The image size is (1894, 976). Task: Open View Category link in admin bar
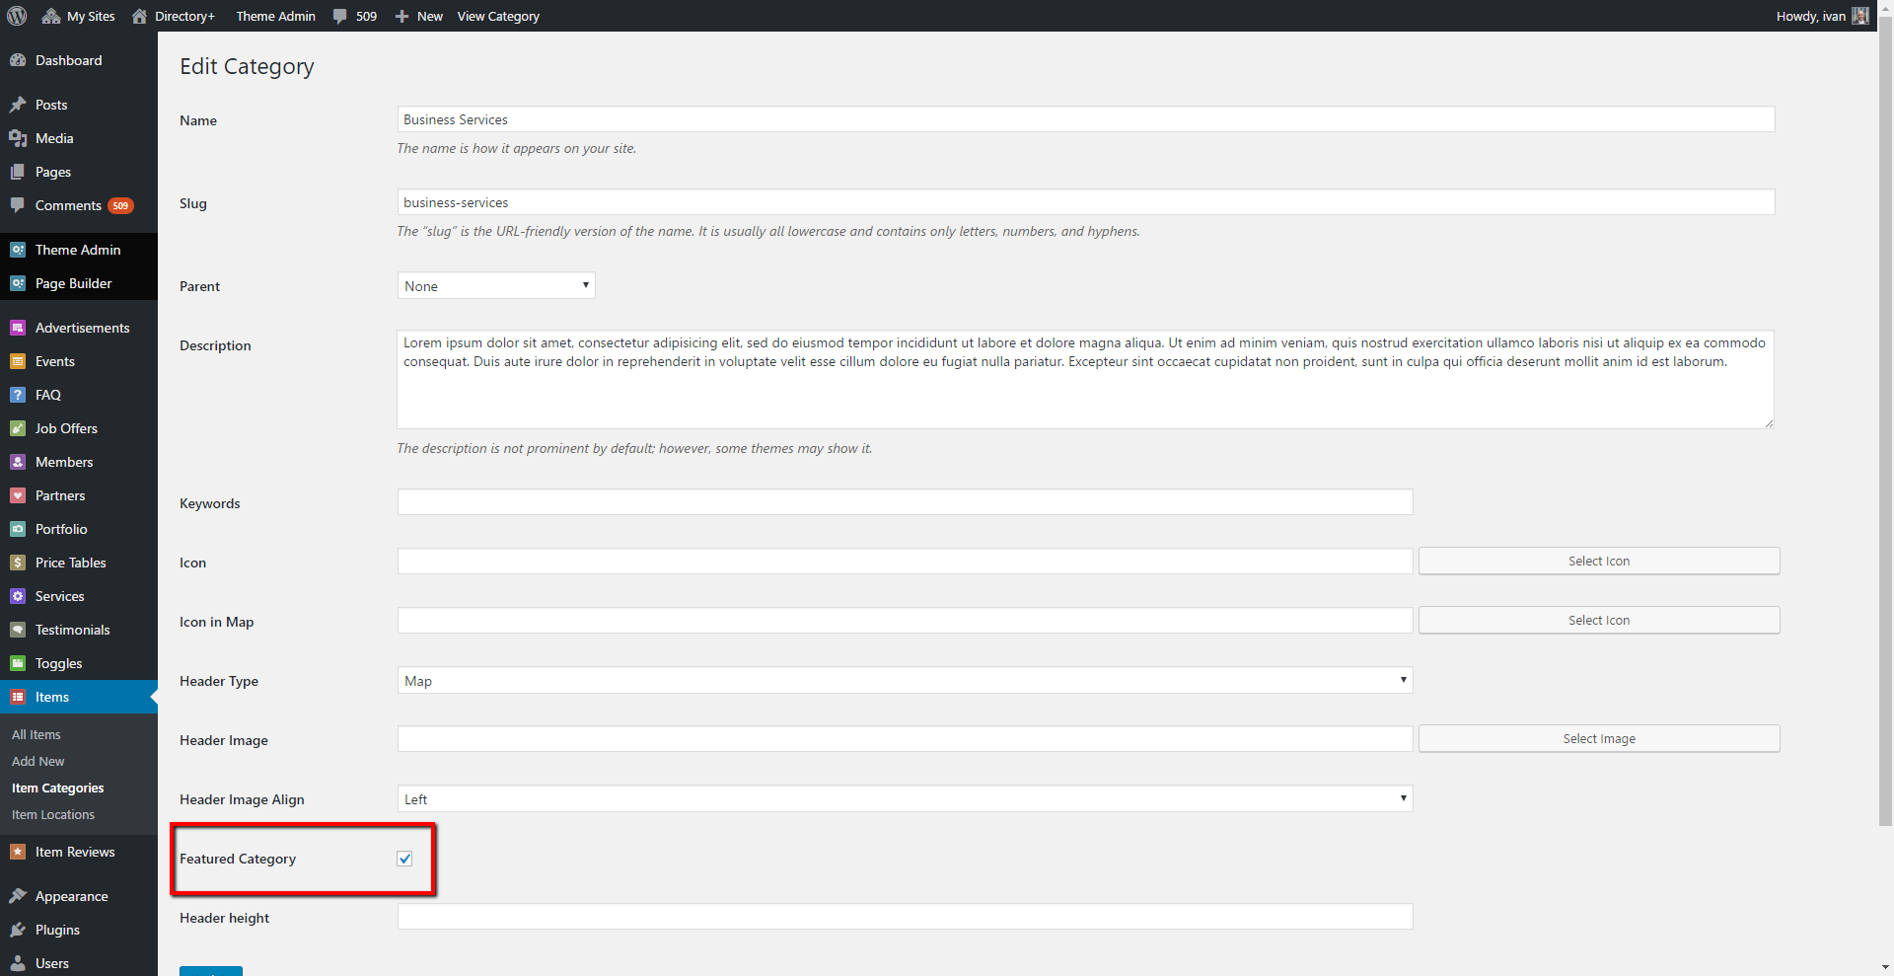498,16
